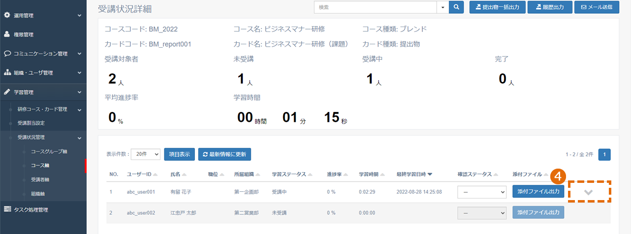This screenshot has height=234, width=631.
Task: Sort by 最終学習日時 column
Action: [414, 175]
